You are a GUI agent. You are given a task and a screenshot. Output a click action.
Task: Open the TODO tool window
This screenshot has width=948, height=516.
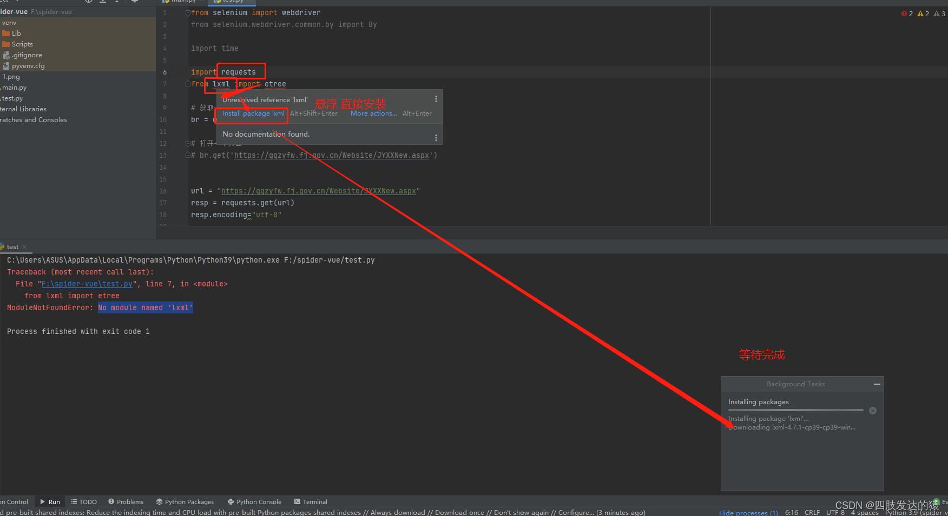84,502
